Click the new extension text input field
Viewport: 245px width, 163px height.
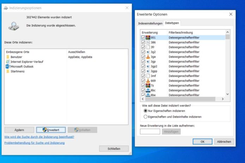(150, 132)
